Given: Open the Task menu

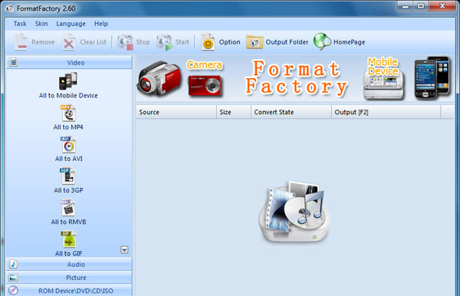Looking at the screenshot, I should click(20, 24).
